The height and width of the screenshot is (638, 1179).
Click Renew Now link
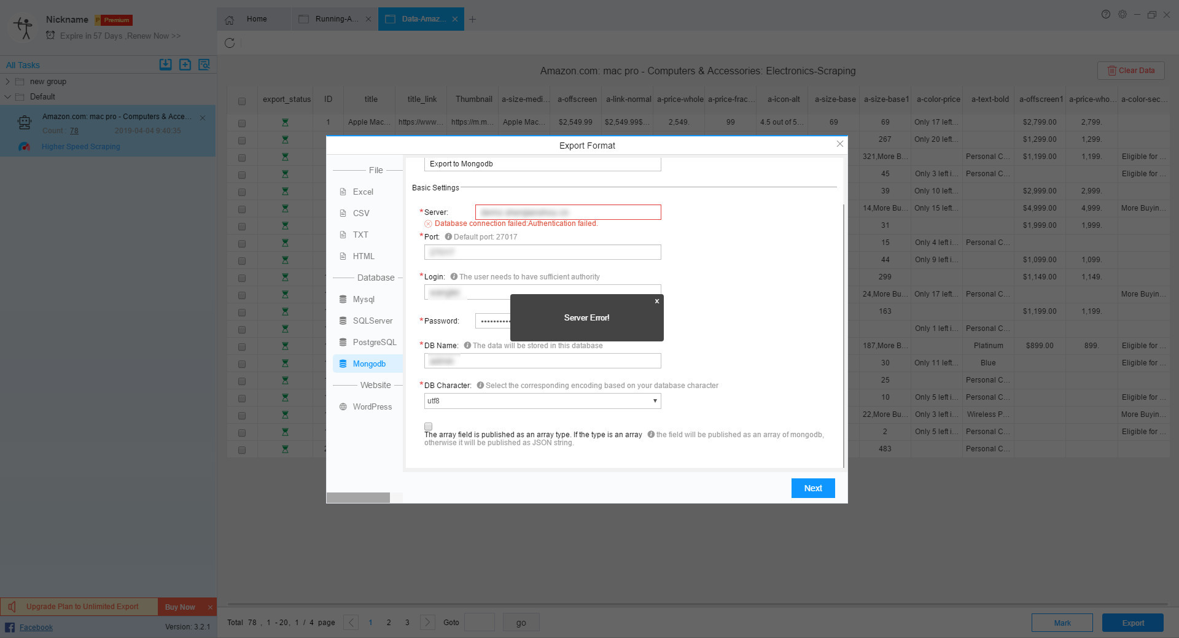pos(154,36)
